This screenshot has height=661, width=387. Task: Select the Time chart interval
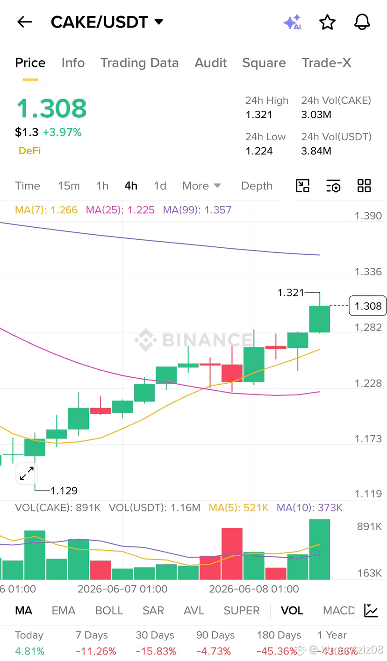[28, 186]
